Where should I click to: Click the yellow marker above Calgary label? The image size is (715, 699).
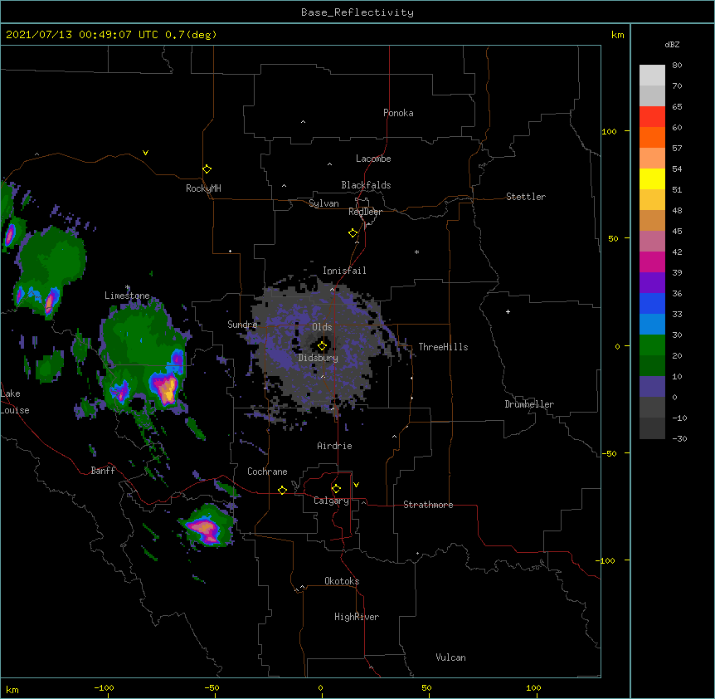pyautogui.click(x=336, y=488)
